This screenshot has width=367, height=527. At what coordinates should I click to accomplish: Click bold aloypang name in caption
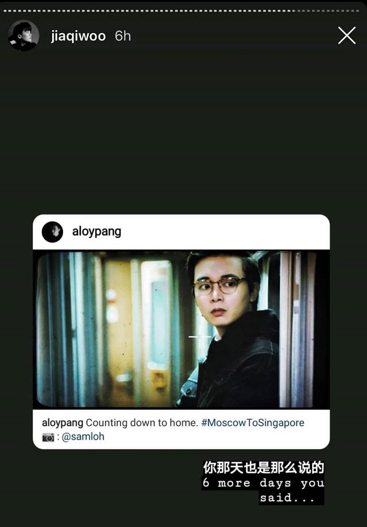(62, 423)
